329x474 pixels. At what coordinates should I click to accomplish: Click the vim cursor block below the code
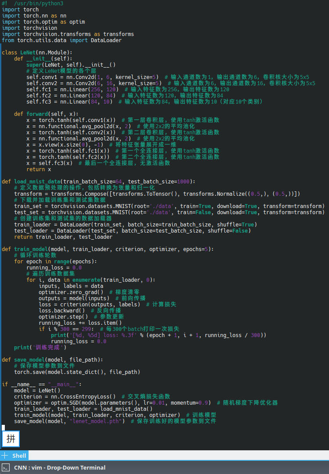pyautogui.click(x=4, y=427)
